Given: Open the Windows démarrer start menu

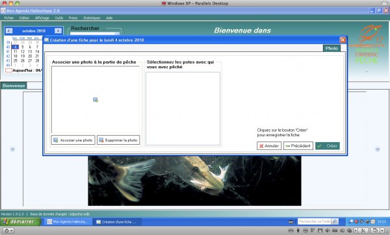Looking at the screenshot, I should pos(20,221).
